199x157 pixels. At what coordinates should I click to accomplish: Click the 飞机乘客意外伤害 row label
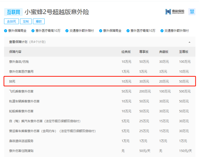point(21,91)
